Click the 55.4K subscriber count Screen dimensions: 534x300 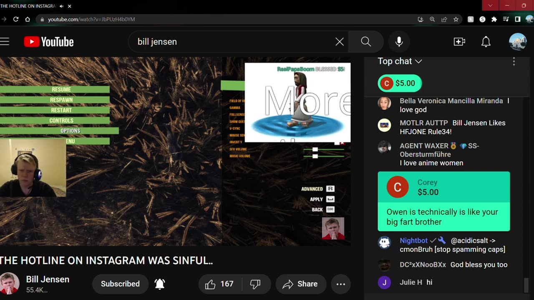37,290
